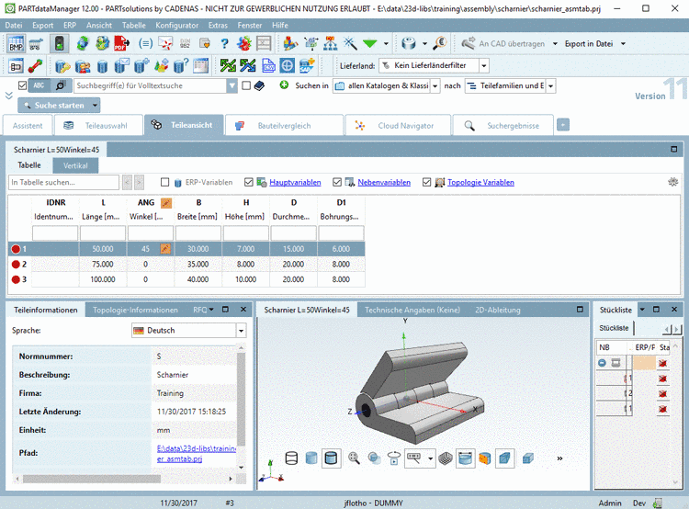
Task: Click the green downward arrow icon
Action: point(370,43)
